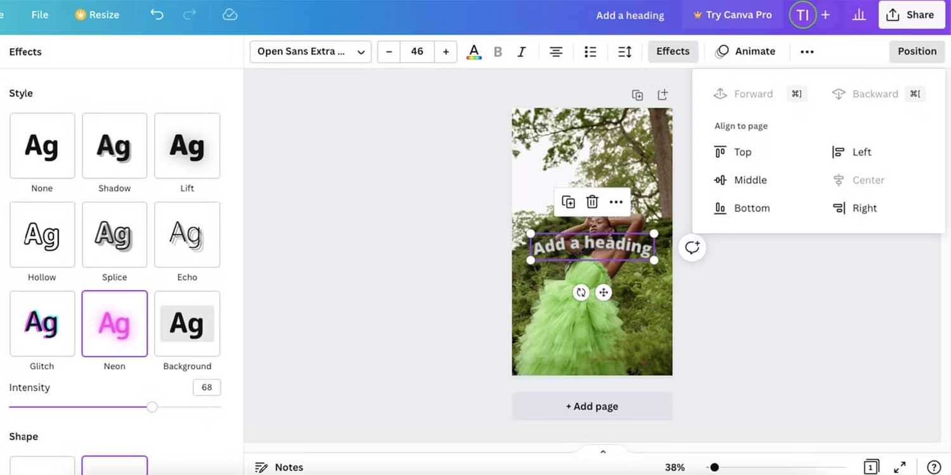Image resolution: width=951 pixels, height=475 pixels.
Task: Open letter spacing settings
Action: click(624, 51)
